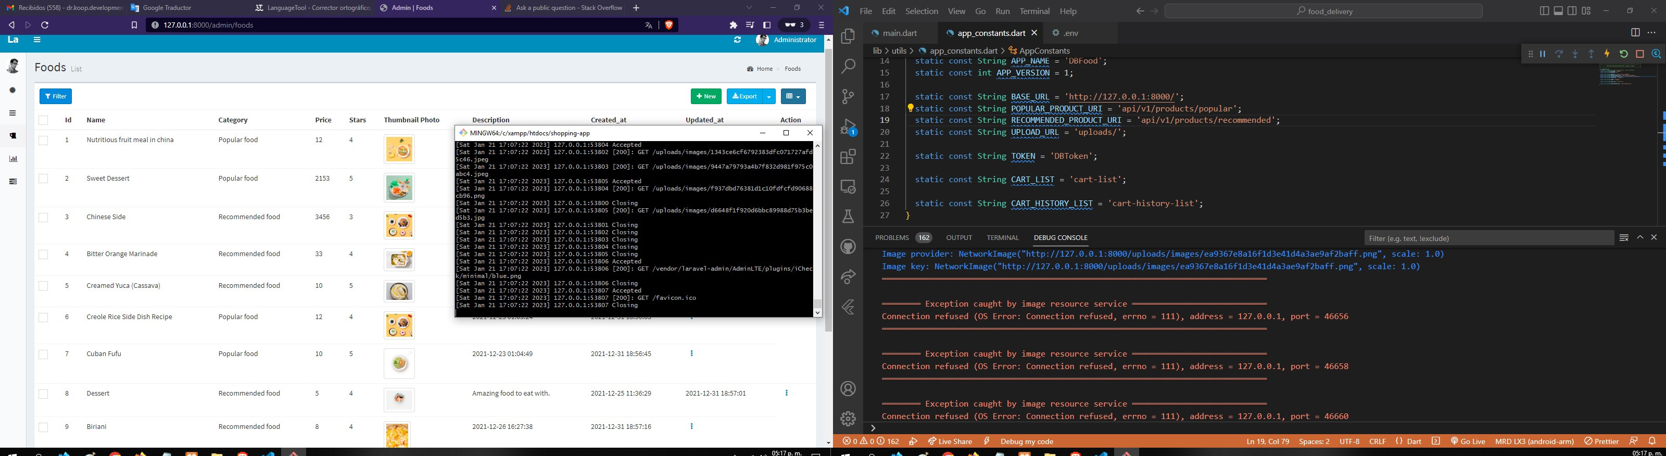Open Export dropdown caret
The width and height of the screenshot is (1666, 456).
coord(769,96)
